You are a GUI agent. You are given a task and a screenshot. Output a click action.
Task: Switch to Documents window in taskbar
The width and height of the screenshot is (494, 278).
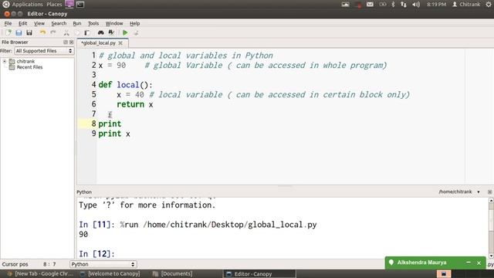[x=173, y=273]
